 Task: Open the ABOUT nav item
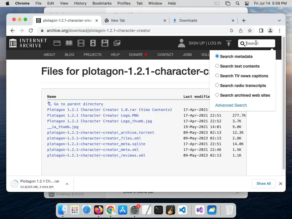[49, 54]
